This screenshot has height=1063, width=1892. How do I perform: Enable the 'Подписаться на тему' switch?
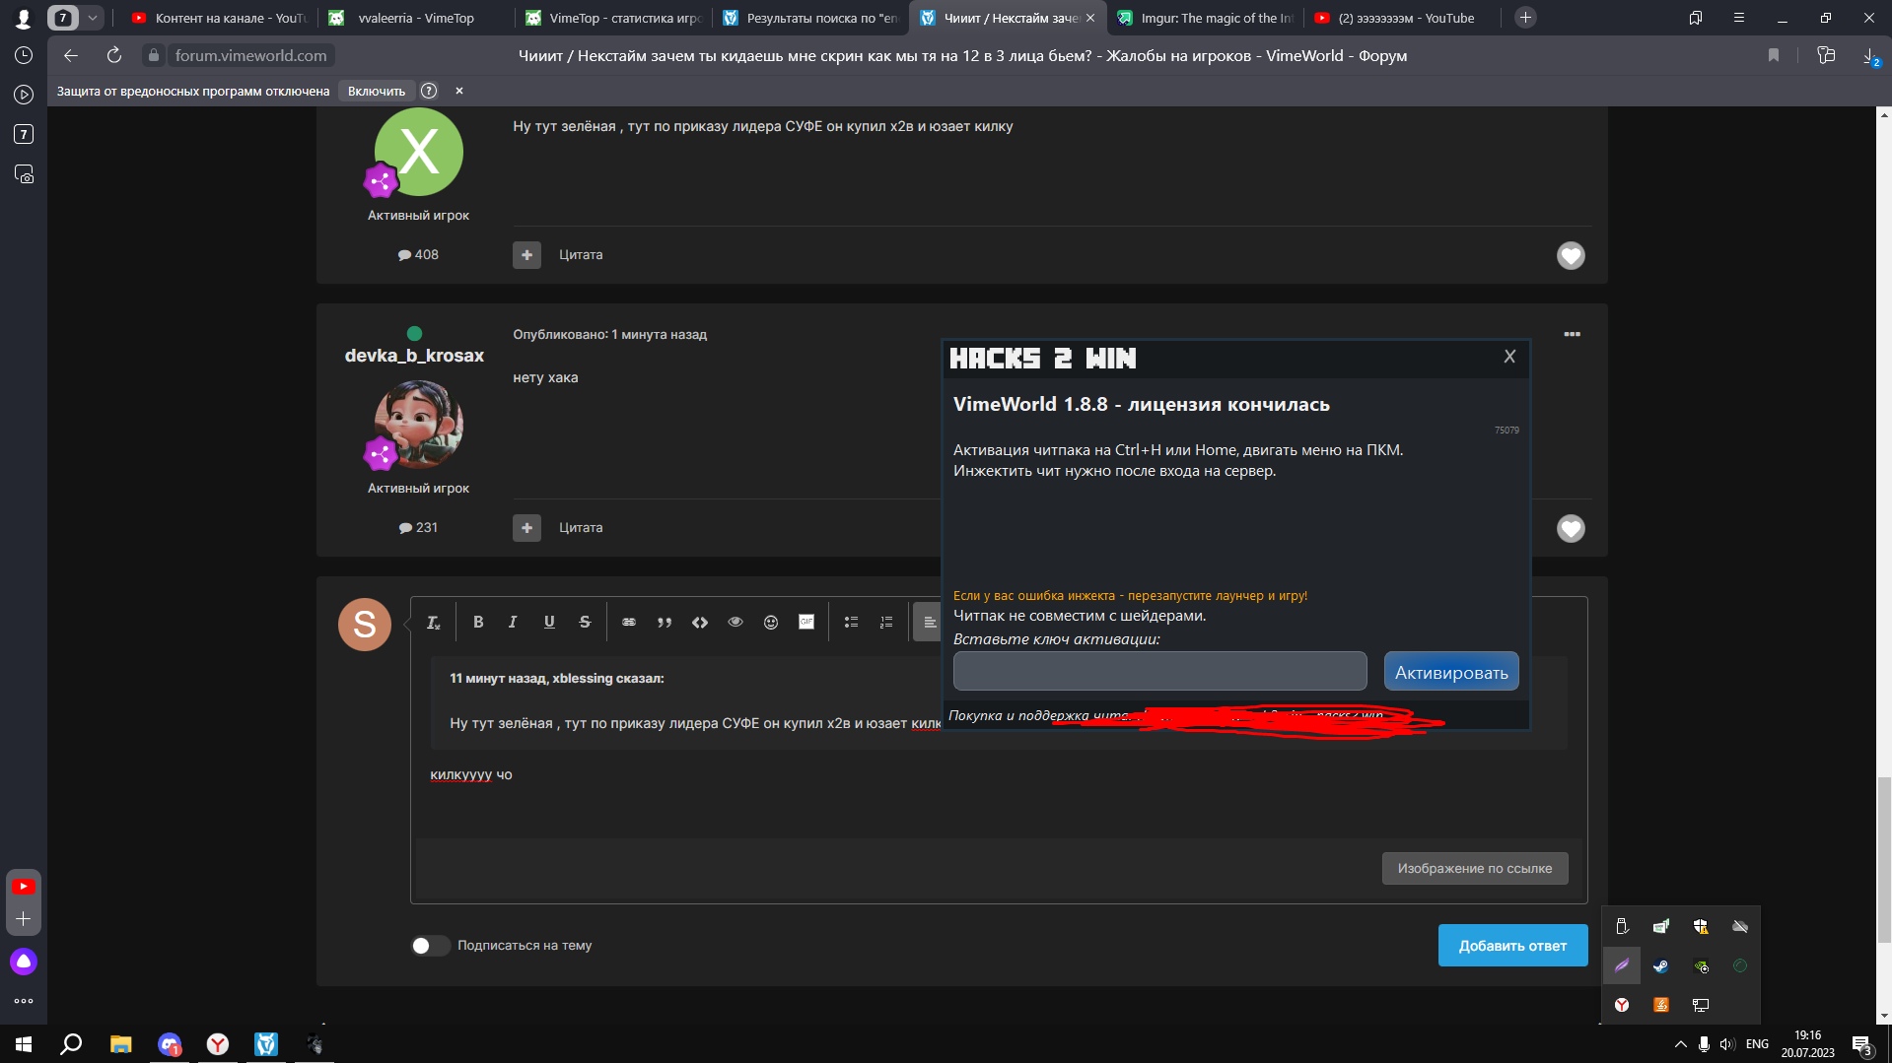click(x=430, y=946)
